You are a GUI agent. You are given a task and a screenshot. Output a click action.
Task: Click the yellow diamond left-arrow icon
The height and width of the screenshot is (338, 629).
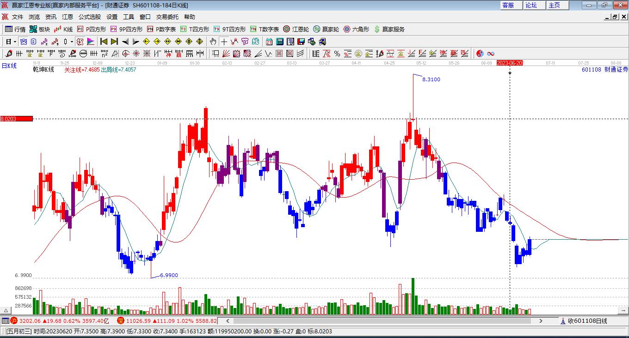point(147,42)
